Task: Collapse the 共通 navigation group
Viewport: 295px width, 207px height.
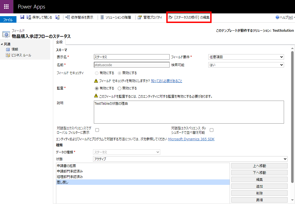Action: click(x=2, y=44)
